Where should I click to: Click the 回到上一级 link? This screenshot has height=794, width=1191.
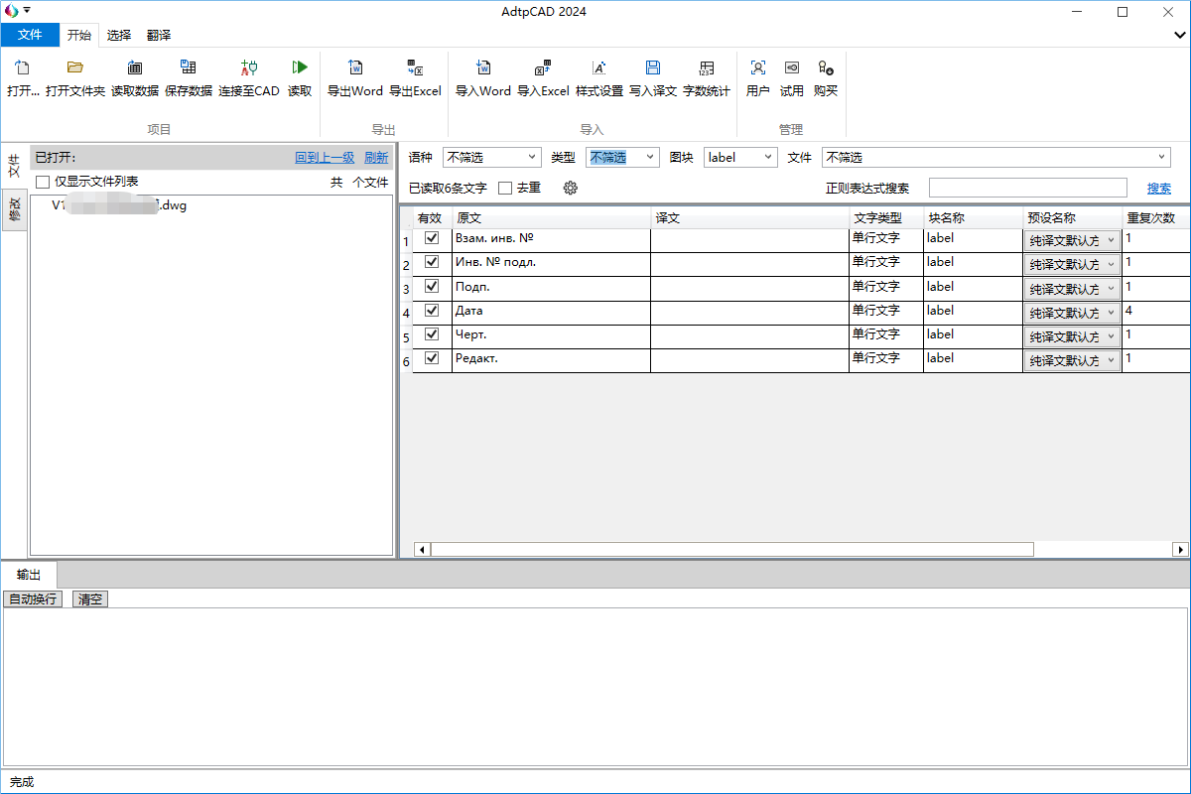tap(325, 157)
